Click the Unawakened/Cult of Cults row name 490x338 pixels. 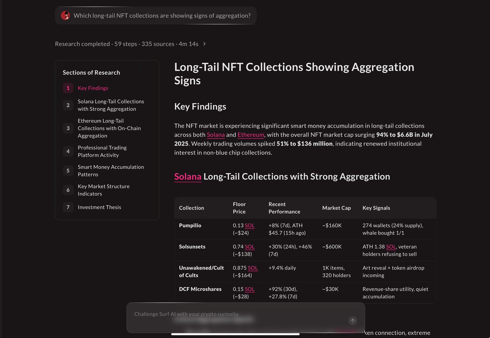202,272
